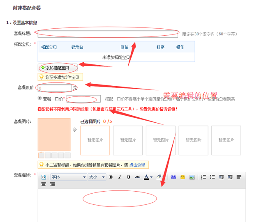Click the large orange package image preview
The image size is (259, 222).
[x=54, y=135]
